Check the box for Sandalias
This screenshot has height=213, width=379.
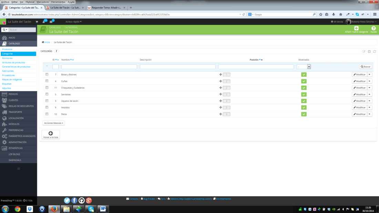(47, 94)
